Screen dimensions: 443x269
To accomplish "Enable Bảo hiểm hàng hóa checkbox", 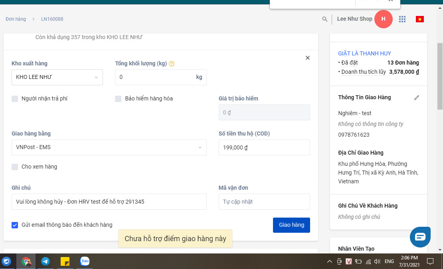I will pos(118,99).
